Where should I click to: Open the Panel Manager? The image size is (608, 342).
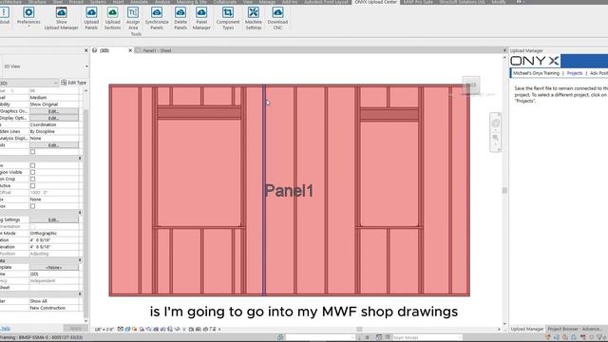click(201, 18)
